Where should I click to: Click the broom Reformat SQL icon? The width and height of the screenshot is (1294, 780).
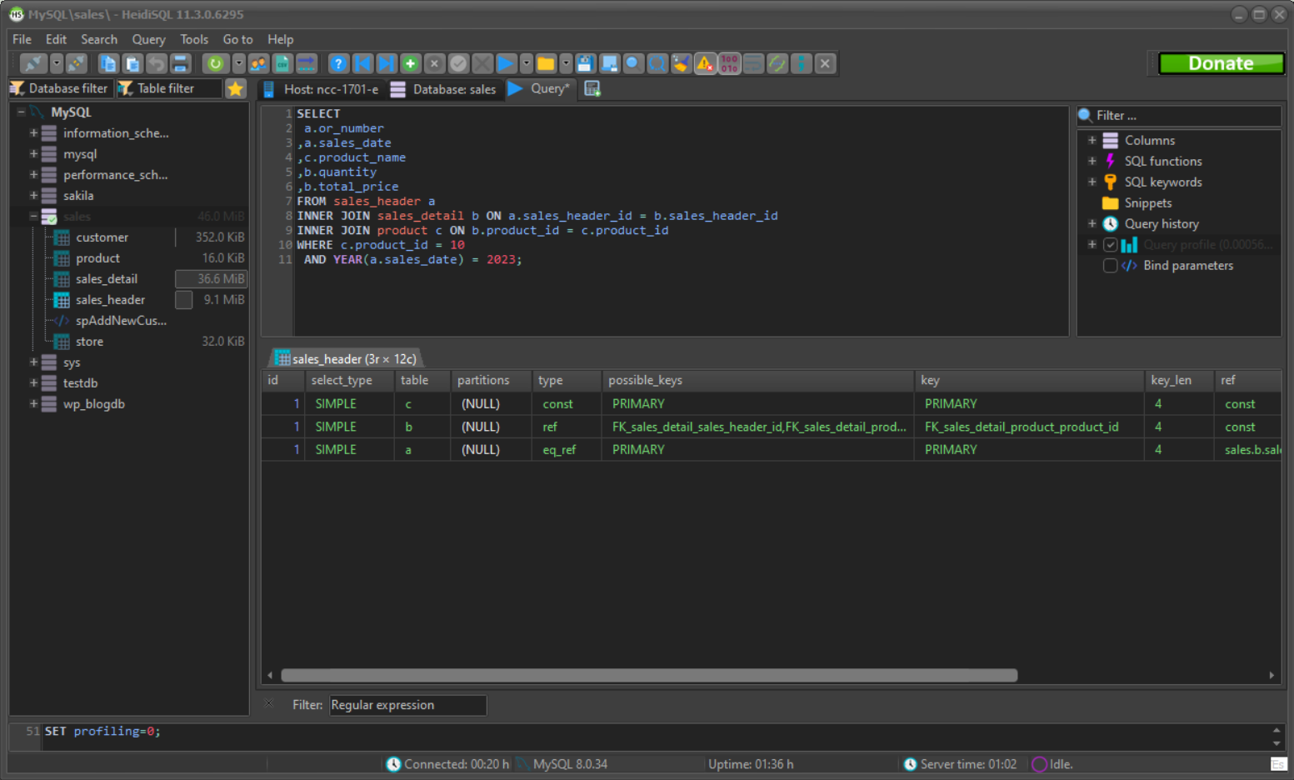[681, 63]
